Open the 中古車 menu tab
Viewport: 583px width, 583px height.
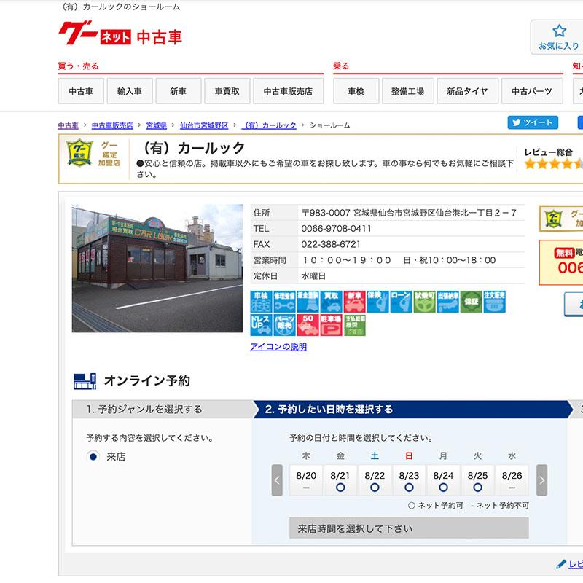tap(81, 91)
